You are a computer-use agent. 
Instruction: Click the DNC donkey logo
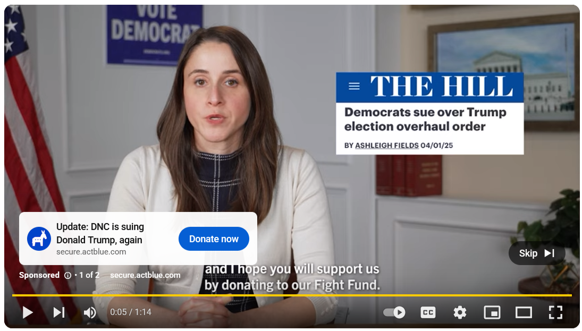[39, 239]
